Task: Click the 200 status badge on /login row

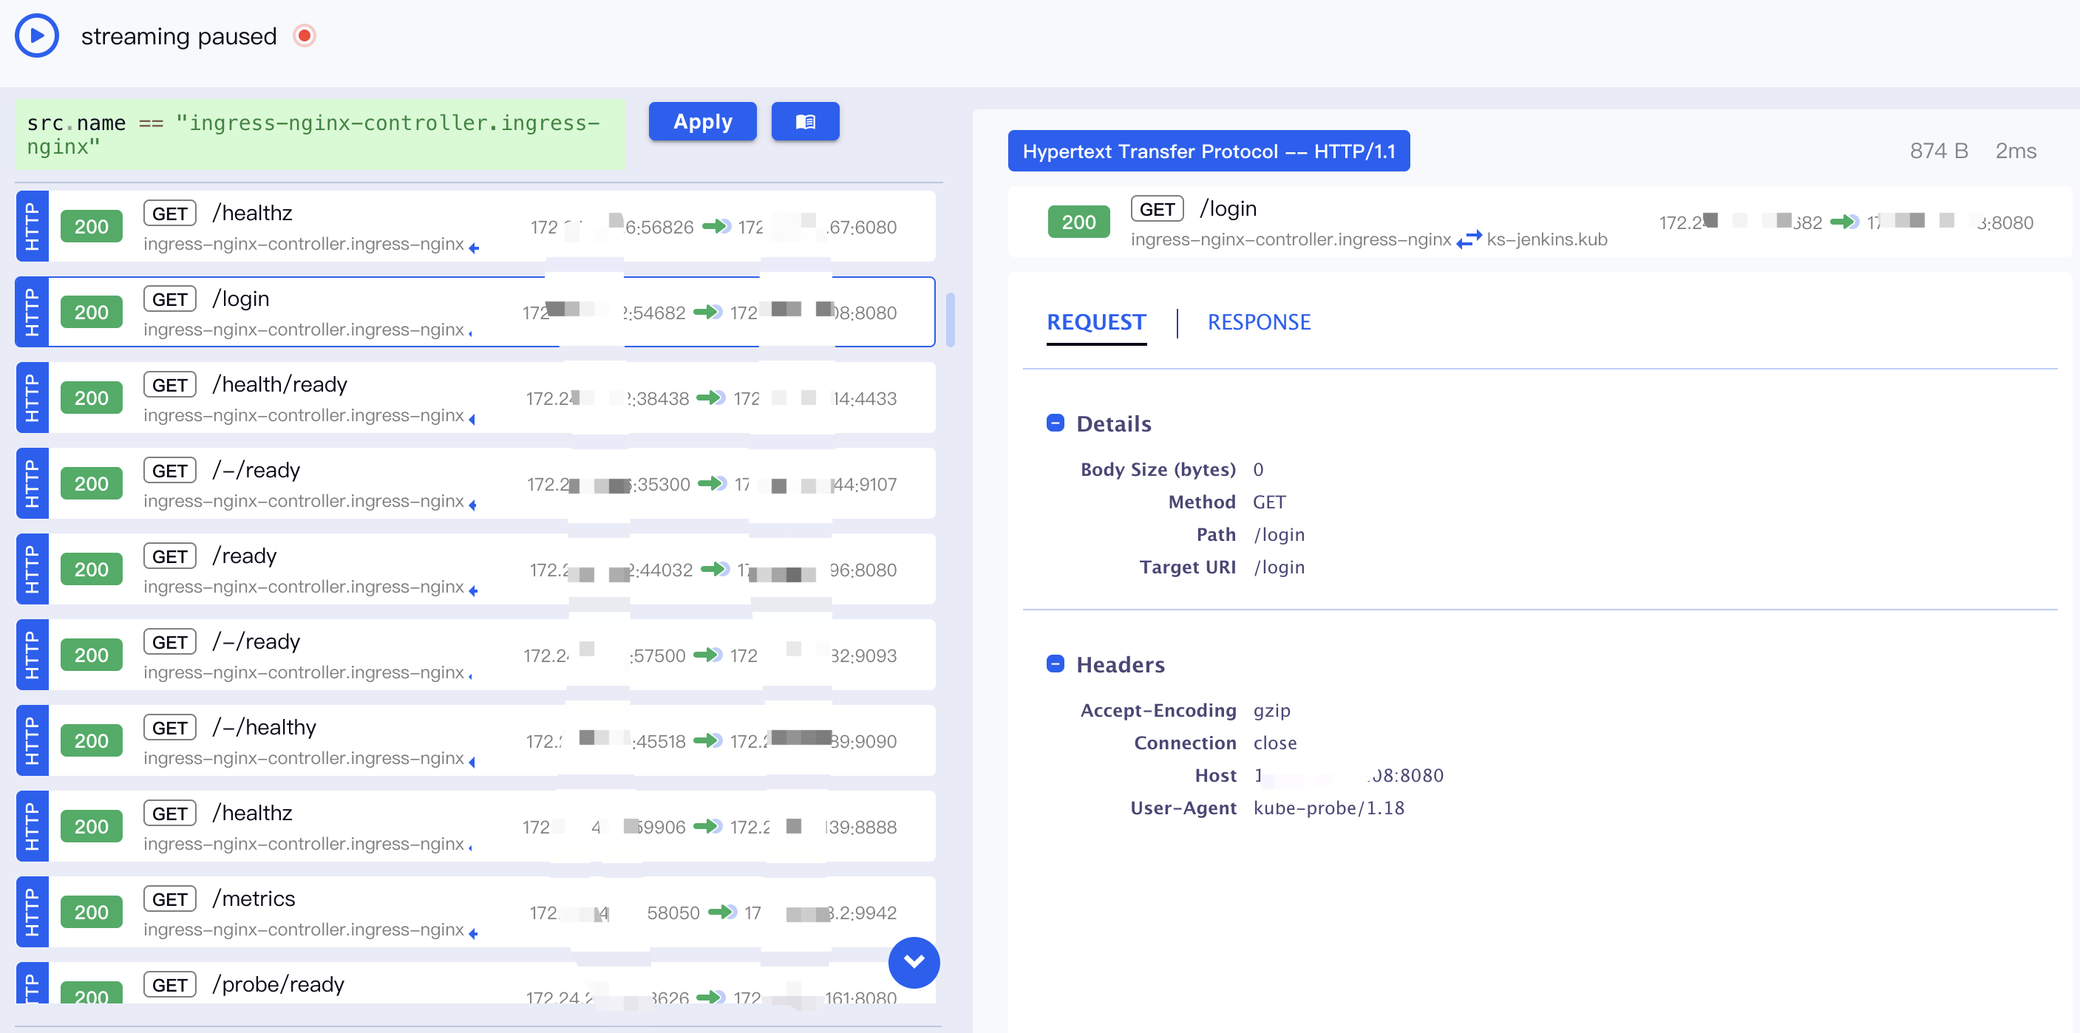Action: pyautogui.click(x=91, y=313)
